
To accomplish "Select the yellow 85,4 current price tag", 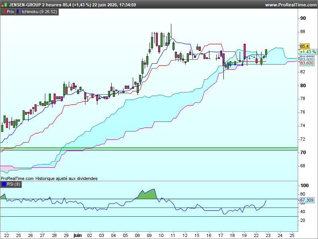I will click(x=304, y=46).
